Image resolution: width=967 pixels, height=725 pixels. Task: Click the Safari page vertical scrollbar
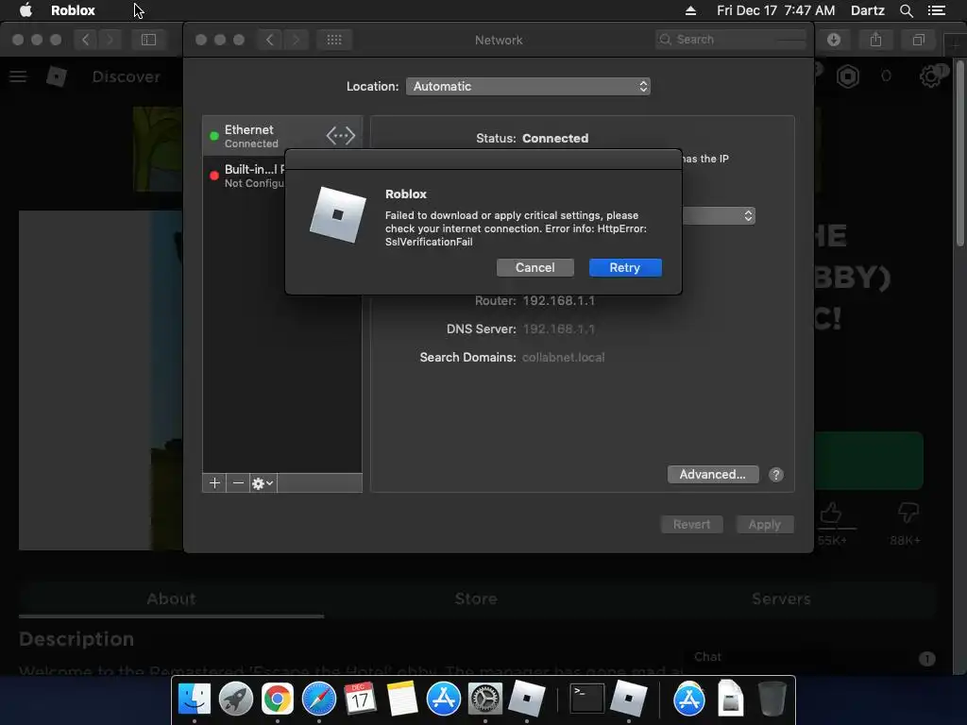[960, 154]
